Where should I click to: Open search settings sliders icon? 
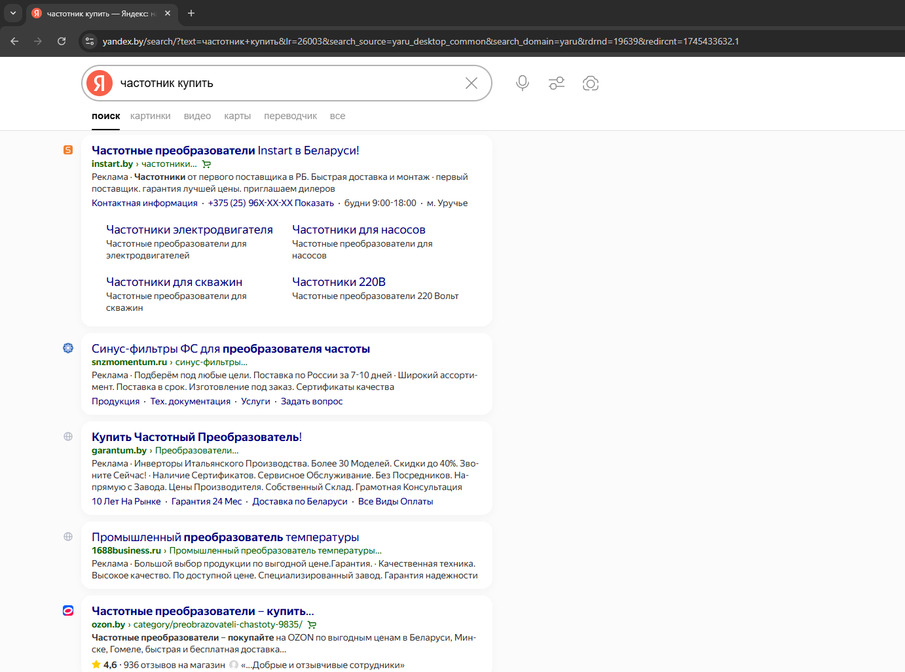point(557,83)
